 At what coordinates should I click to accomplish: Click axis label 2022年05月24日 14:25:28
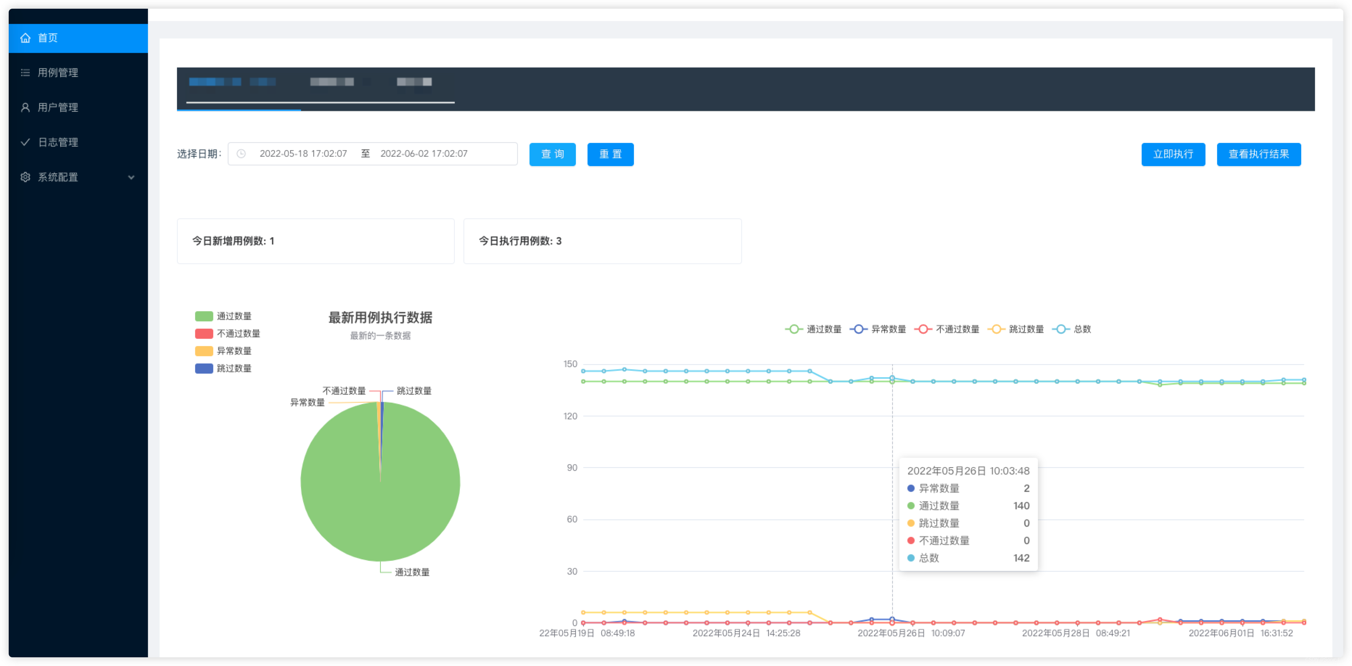coord(746,633)
